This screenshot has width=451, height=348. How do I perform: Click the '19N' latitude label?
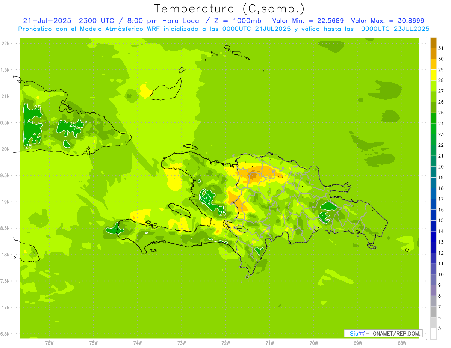pyautogui.click(x=6, y=202)
